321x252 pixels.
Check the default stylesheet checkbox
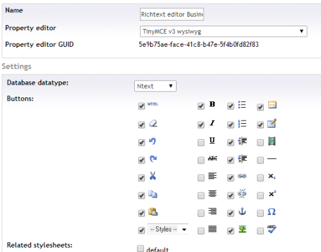[x=141, y=248]
